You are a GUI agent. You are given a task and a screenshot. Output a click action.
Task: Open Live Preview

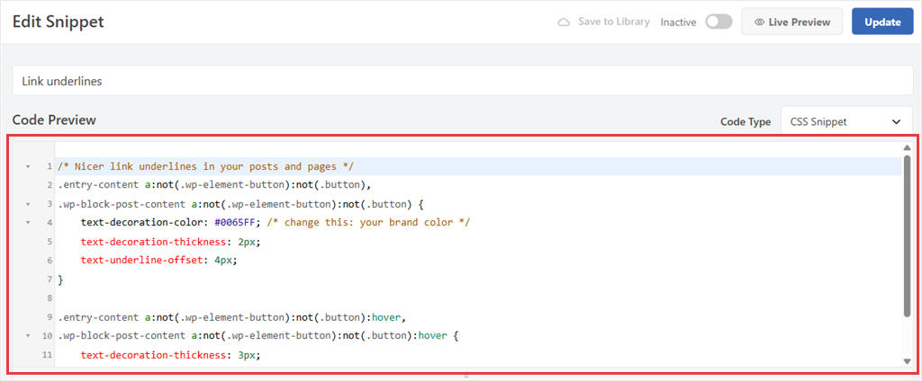pyautogui.click(x=792, y=22)
